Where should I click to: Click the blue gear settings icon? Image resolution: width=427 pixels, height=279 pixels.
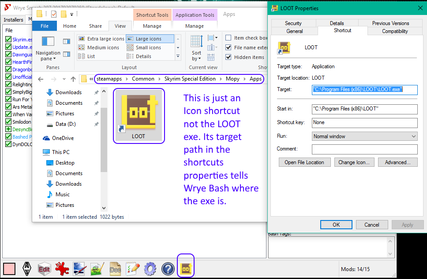click(x=150, y=268)
